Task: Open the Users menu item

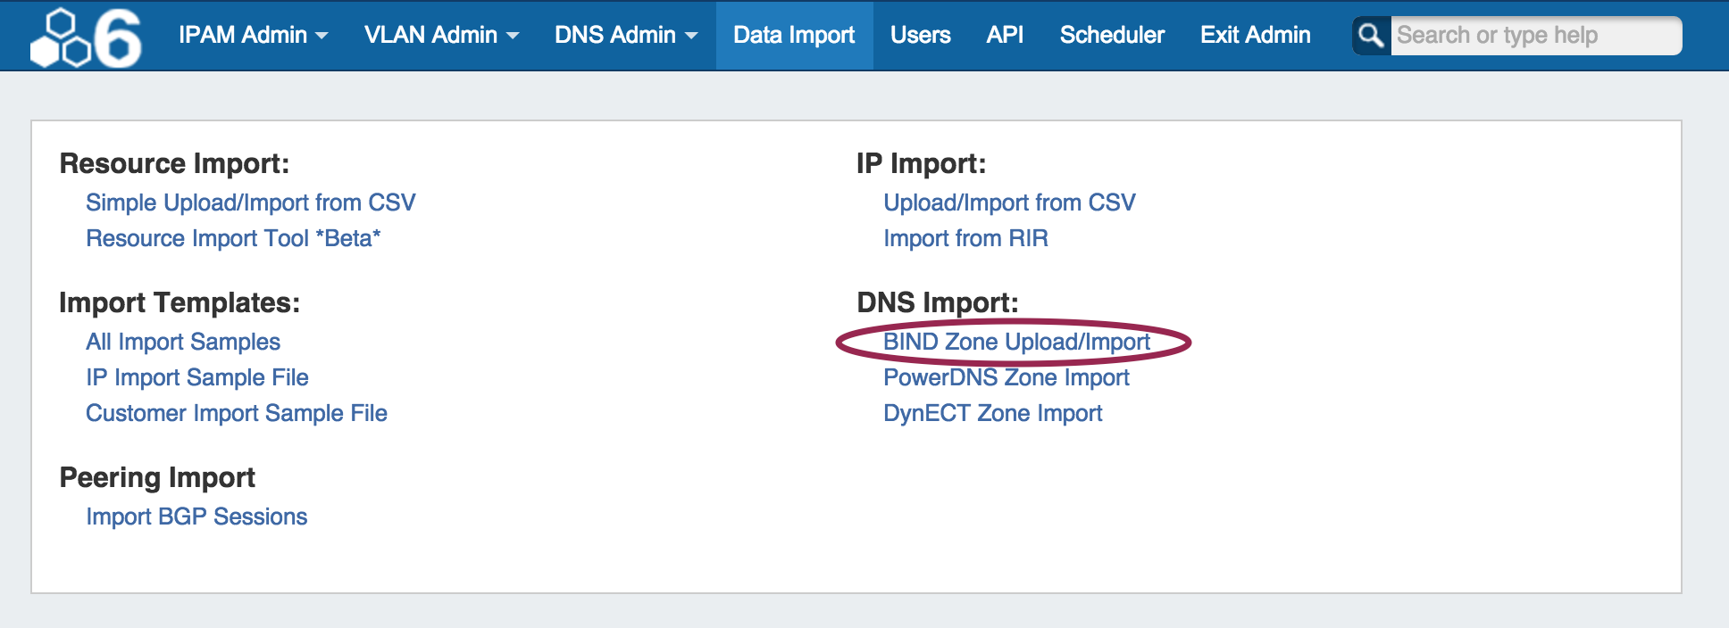Action: [920, 35]
